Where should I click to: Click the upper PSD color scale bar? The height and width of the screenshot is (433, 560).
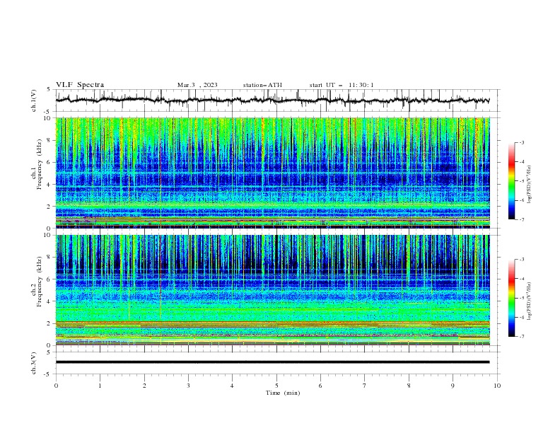(512, 181)
